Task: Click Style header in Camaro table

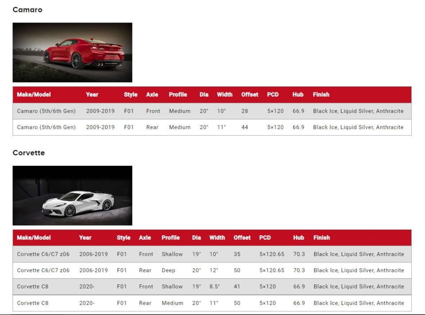Action: [131, 95]
